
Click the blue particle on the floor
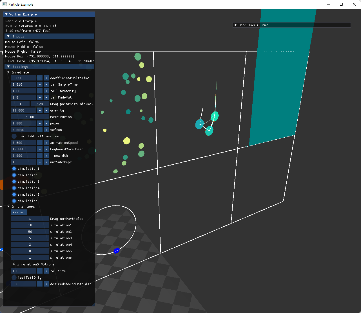(116, 251)
